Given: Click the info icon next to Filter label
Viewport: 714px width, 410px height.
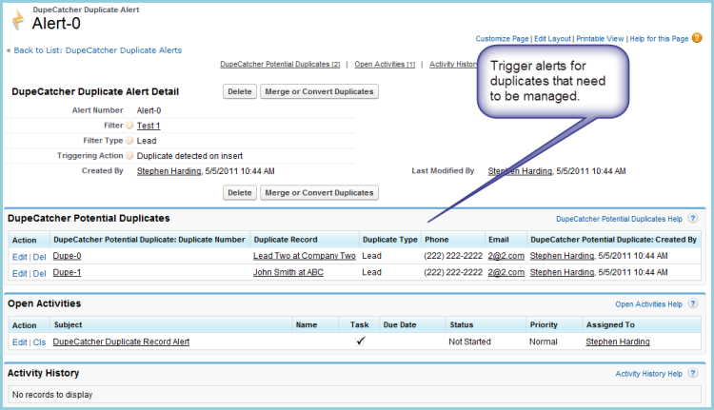Looking at the screenshot, I should point(130,125).
